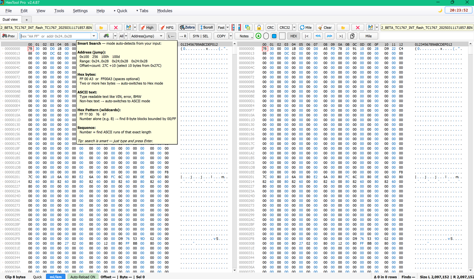This screenshot has height=279, width=474.
Task: Search previous with Prev binoculars button
Action: [9, 36]
